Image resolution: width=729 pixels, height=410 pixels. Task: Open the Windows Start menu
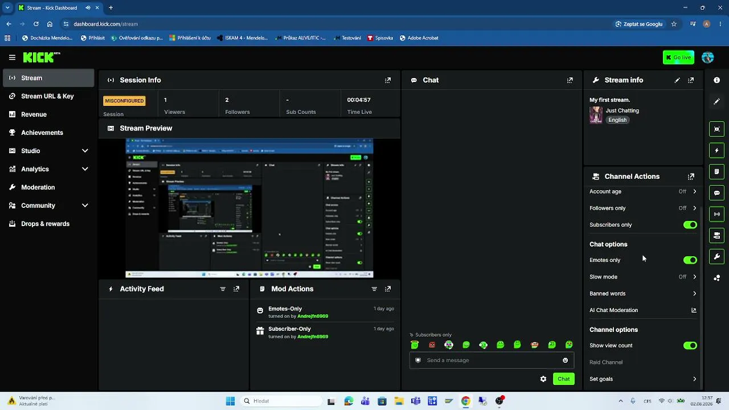click(x=230, y=401)
